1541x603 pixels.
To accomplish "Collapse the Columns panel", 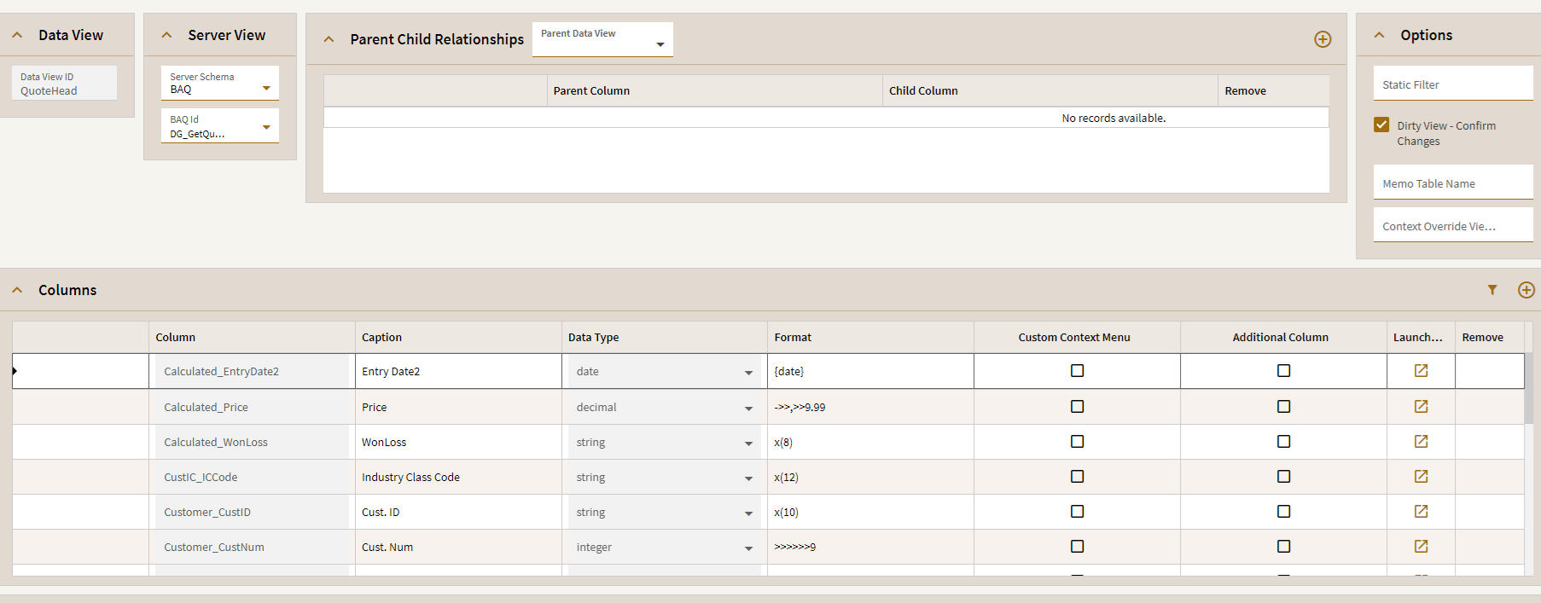I will click(x=17, y=290).
